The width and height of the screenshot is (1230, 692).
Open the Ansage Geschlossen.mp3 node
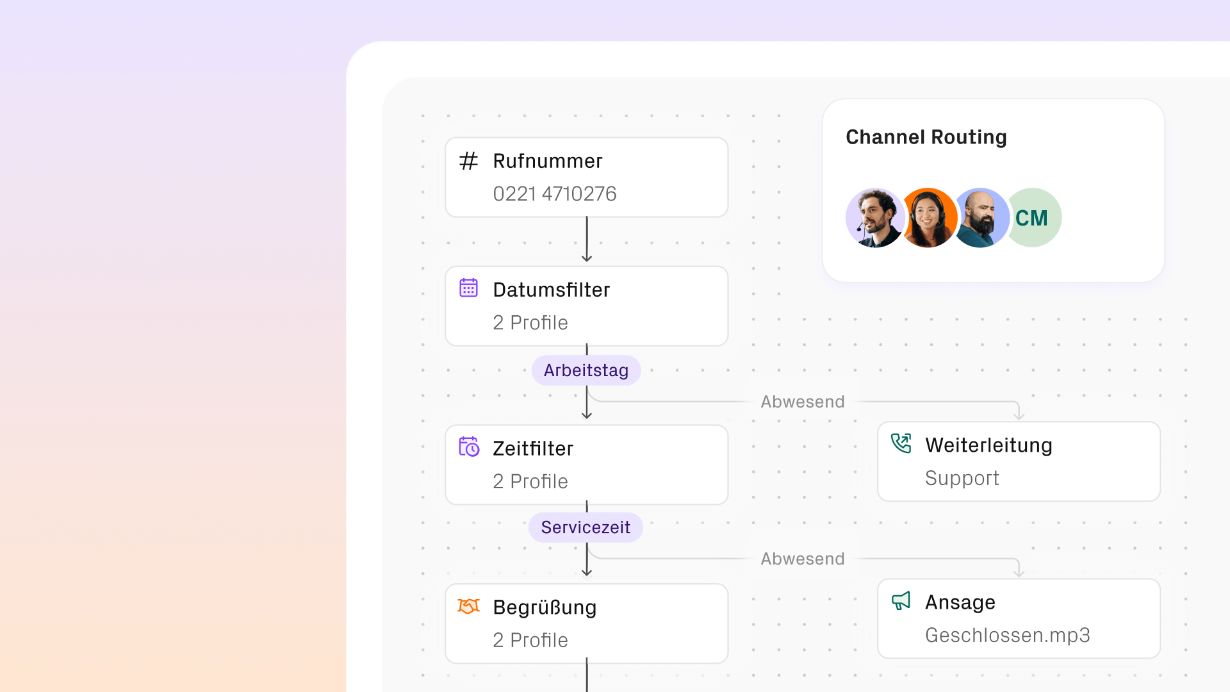[1018, 619]
